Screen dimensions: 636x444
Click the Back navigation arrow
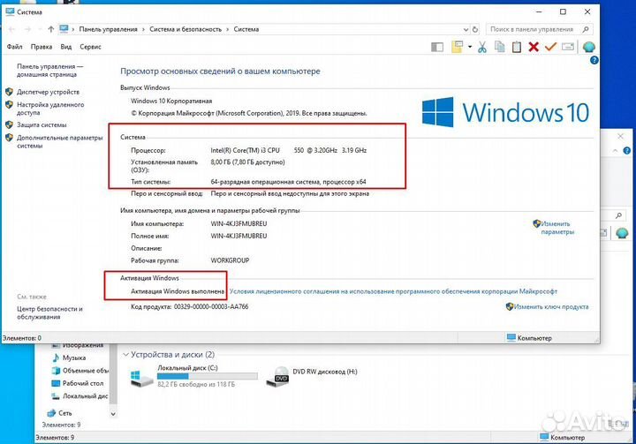coord(11,29)
